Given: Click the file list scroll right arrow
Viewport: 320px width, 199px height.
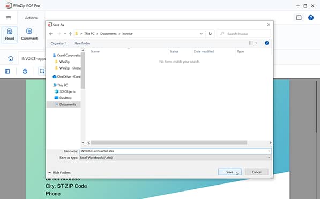Looking at the screenshot, I should pyautogui.click(x=271, y=143).
